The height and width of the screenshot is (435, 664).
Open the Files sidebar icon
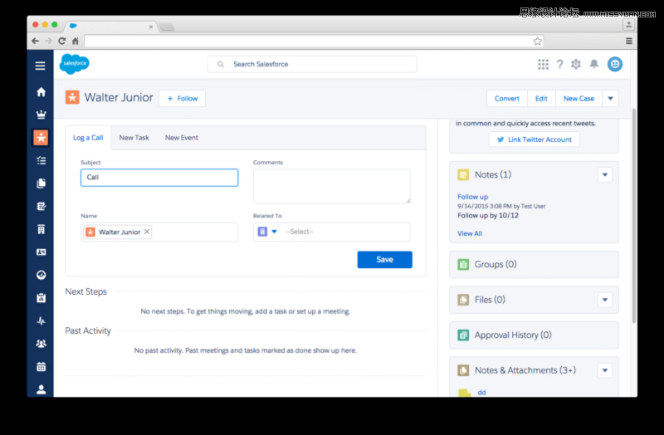(41, 183)
